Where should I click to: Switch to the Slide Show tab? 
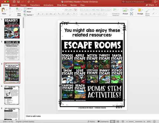click(x=62, y=5)
